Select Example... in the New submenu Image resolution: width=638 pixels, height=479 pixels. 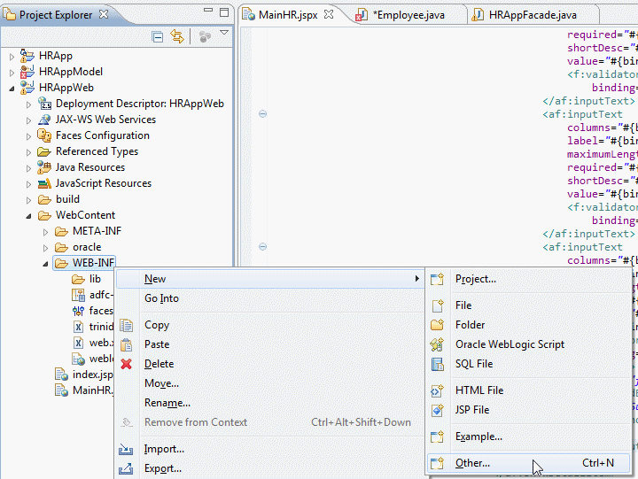click(528, 437)
